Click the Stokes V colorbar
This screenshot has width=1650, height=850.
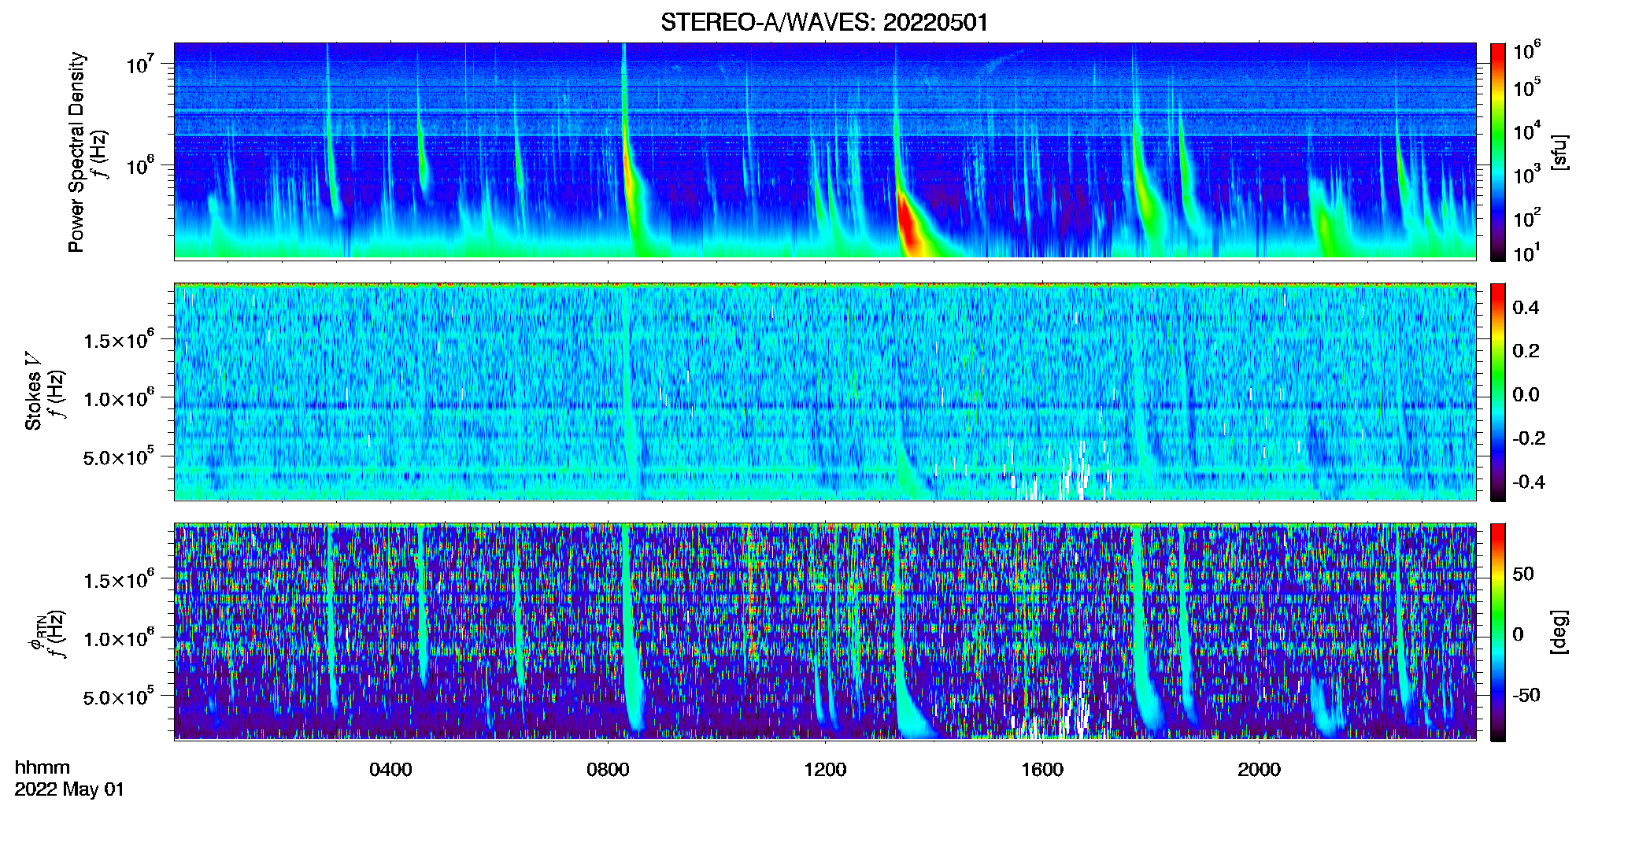pos(1497,392)
